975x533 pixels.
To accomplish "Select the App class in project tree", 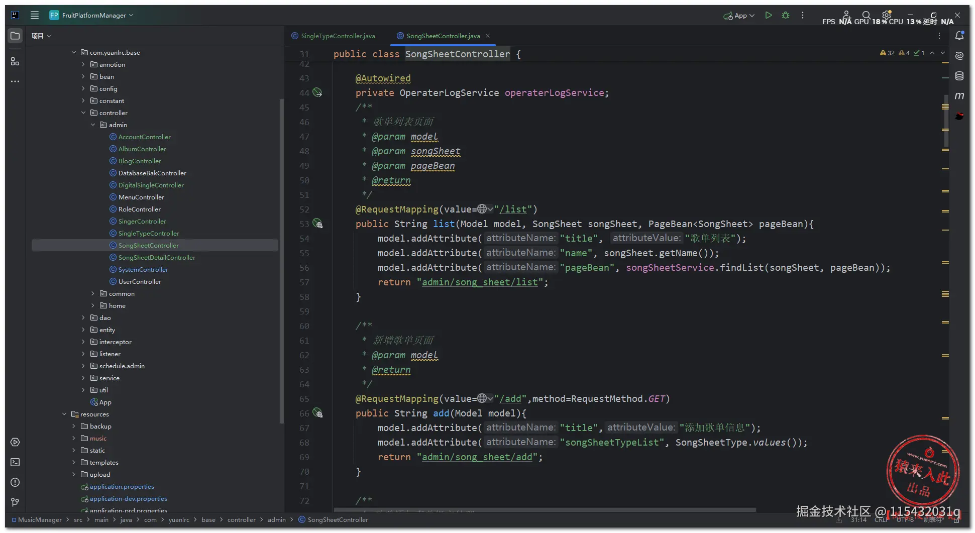I will [x=105, y=402].
